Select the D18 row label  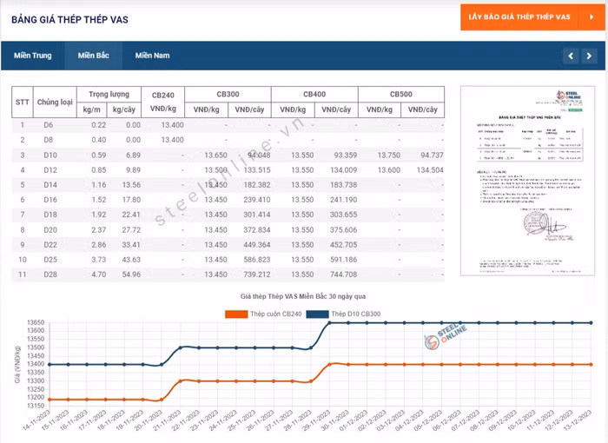tap(50, 215)
